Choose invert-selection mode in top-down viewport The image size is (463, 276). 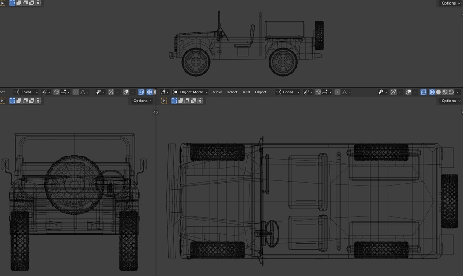click(194, 101)
